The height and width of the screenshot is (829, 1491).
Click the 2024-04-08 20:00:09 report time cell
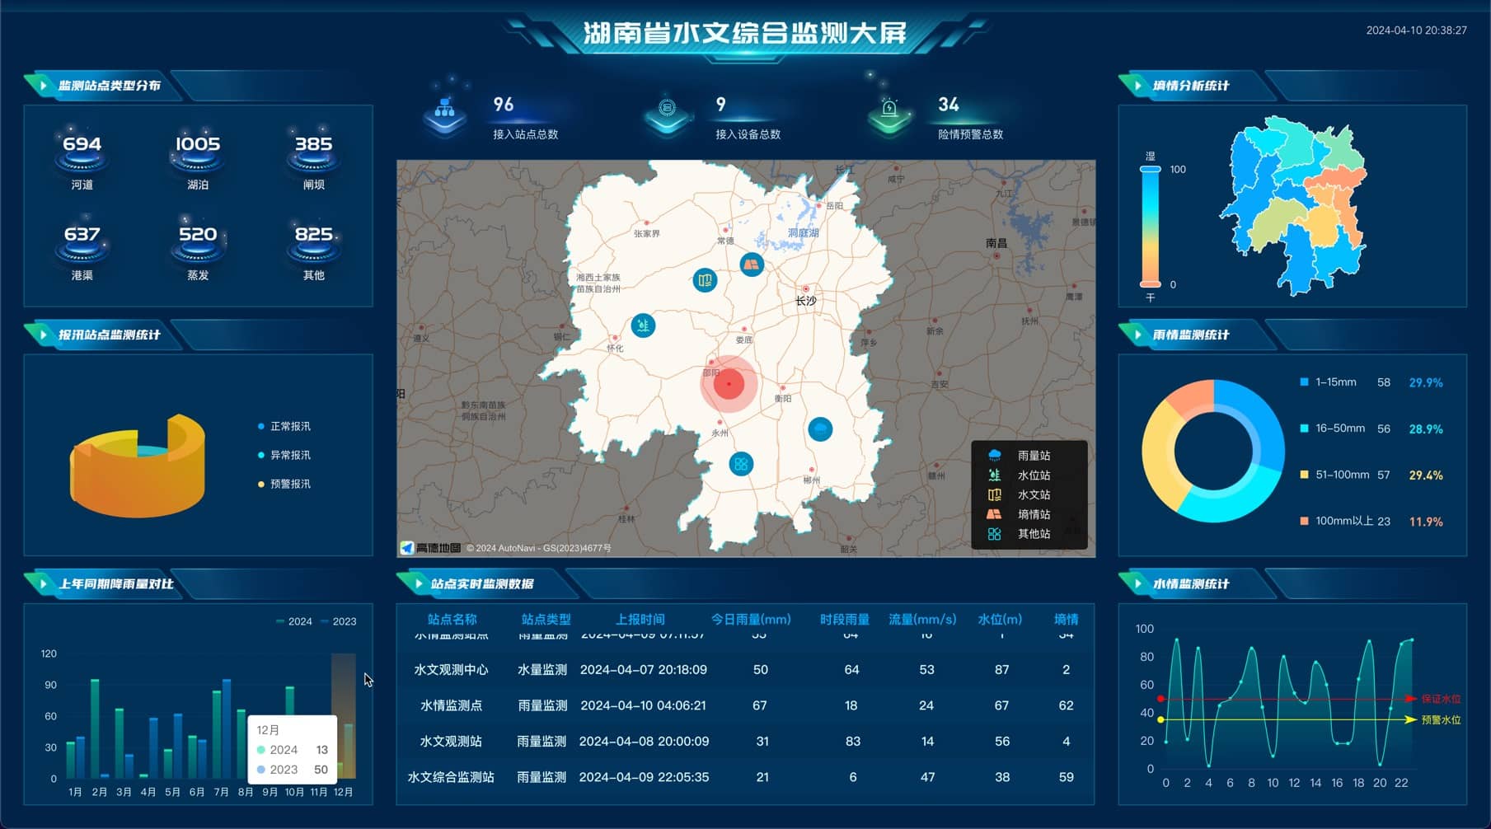644,742
